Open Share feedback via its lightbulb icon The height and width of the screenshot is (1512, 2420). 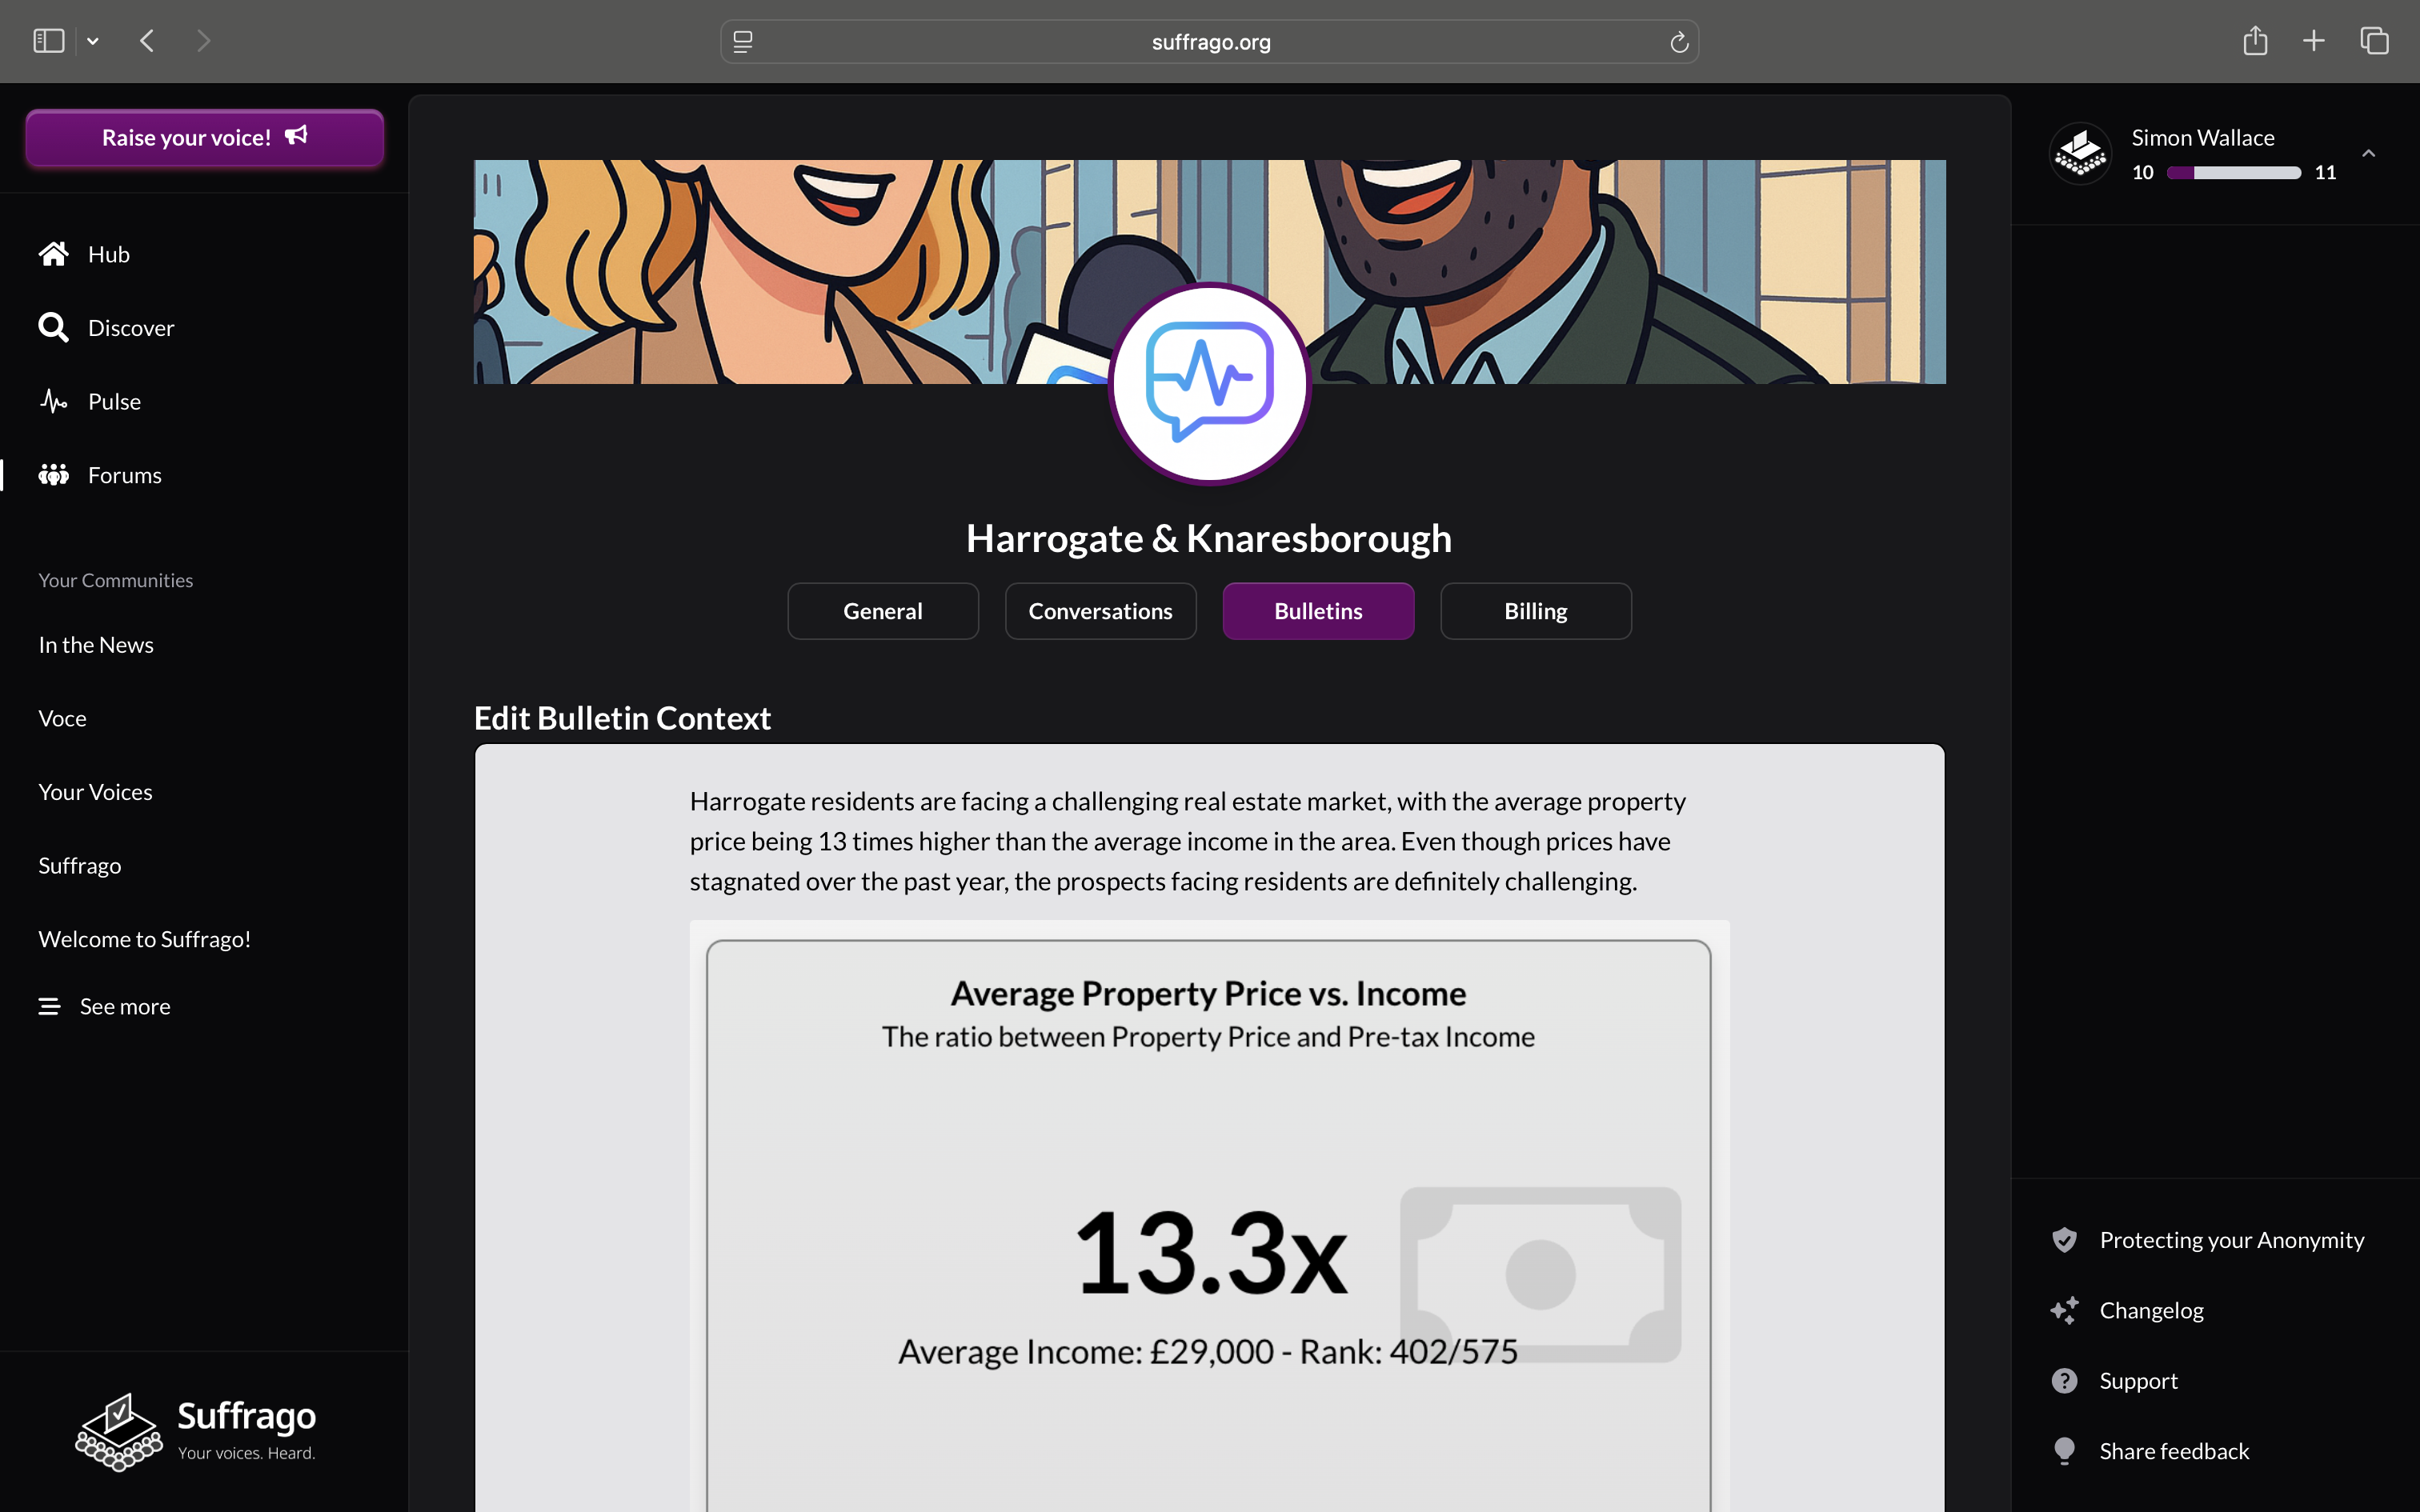pyautogui.click(x=2064, y=1451)
